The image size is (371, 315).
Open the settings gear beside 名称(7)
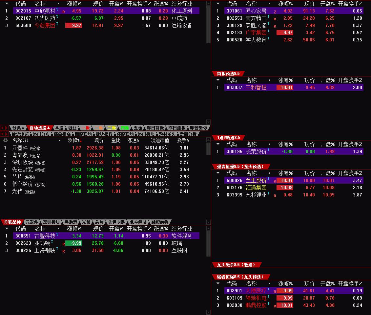tap(6, 141)
